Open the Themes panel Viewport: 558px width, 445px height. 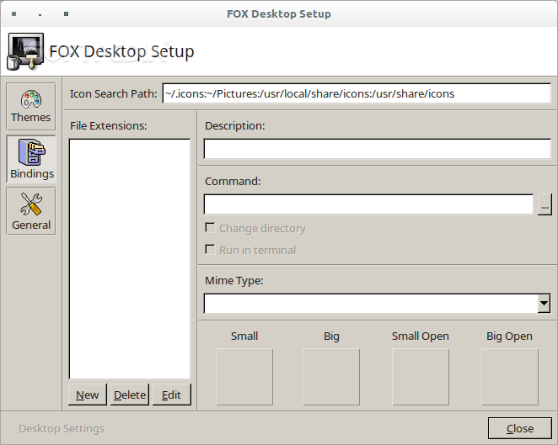click(31, 107)
